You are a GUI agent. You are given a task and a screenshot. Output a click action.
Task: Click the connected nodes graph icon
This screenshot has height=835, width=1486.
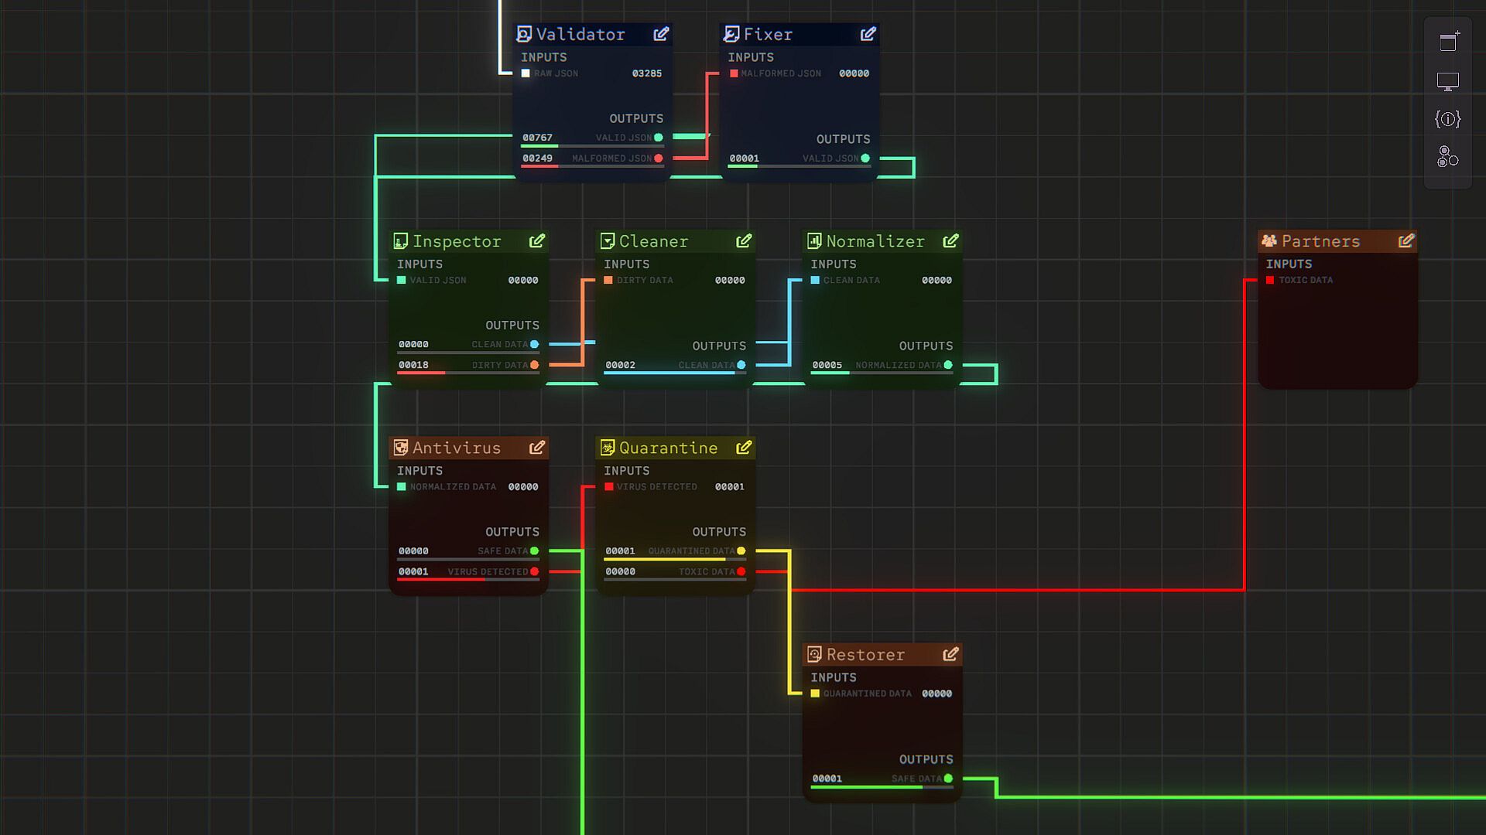1448,157
